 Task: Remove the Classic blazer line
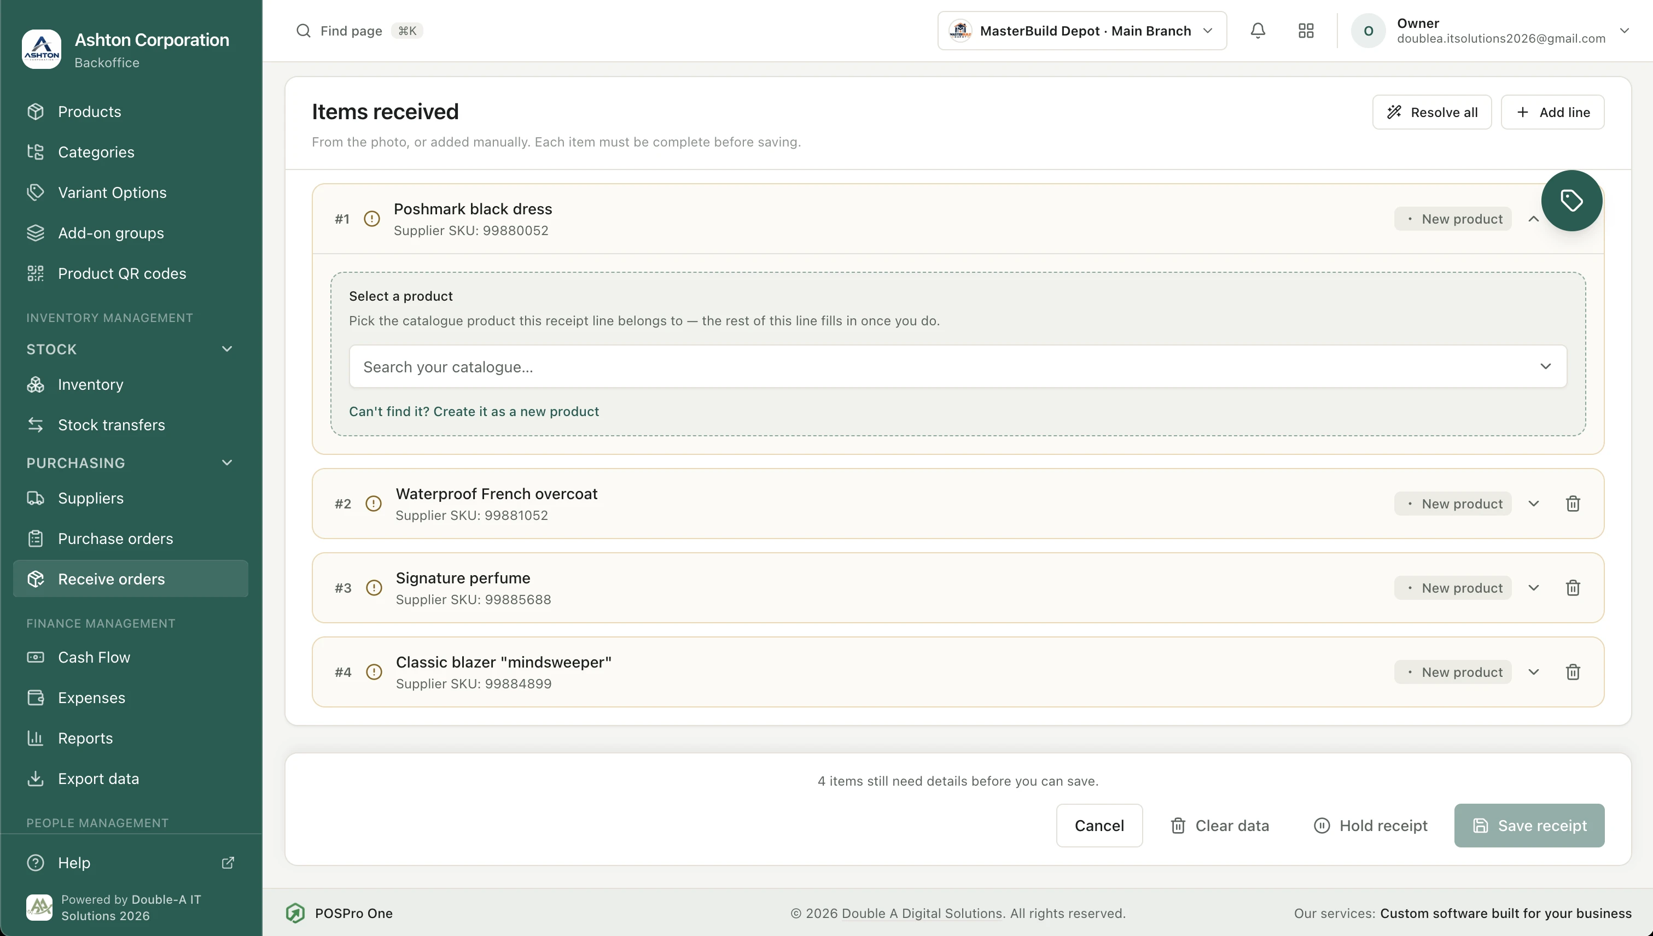click(x=1573, y=672)
